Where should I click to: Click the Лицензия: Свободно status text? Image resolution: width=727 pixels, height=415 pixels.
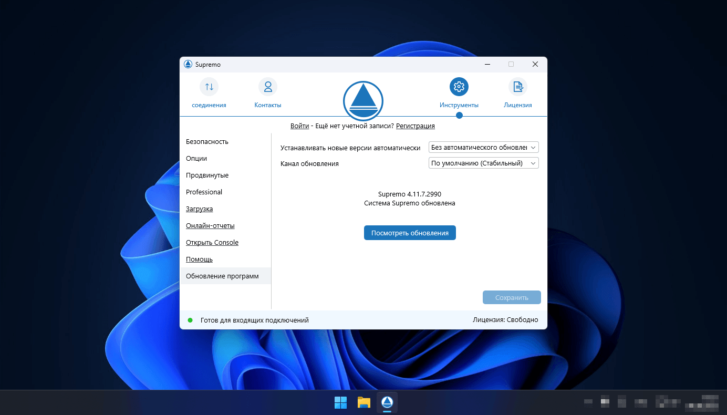point(505,320)
